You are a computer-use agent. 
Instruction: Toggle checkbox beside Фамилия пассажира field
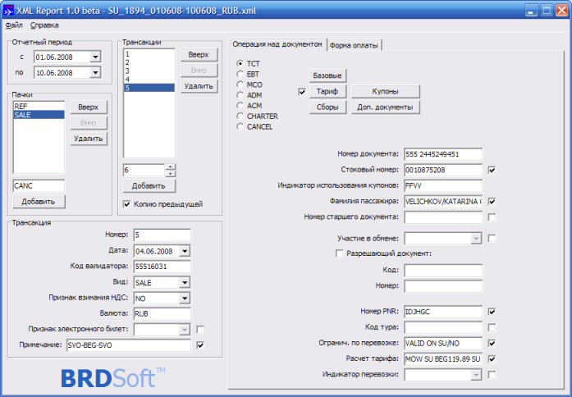click(492, 201)
